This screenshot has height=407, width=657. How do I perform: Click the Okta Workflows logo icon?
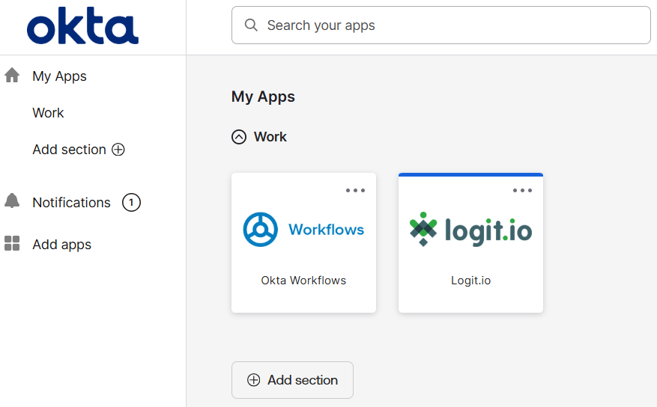click(260, 229)
